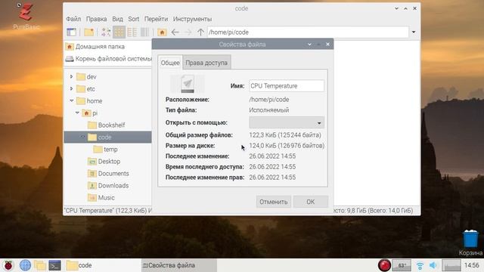Image resolution: width=484 pixels, height=272 pixels.
Task: Collapse the code folder in tree
Action: tap(82, 138)
